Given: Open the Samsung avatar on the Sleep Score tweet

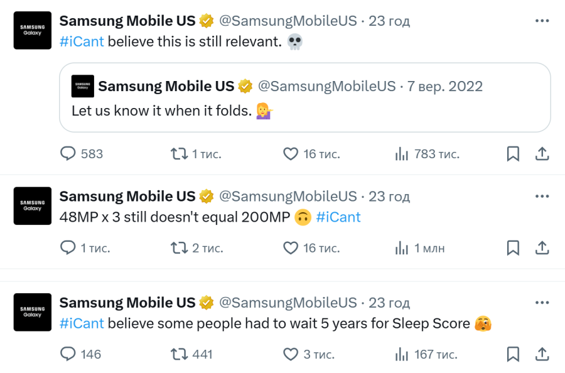Looking at the screenshot, I should click(32, 312).
